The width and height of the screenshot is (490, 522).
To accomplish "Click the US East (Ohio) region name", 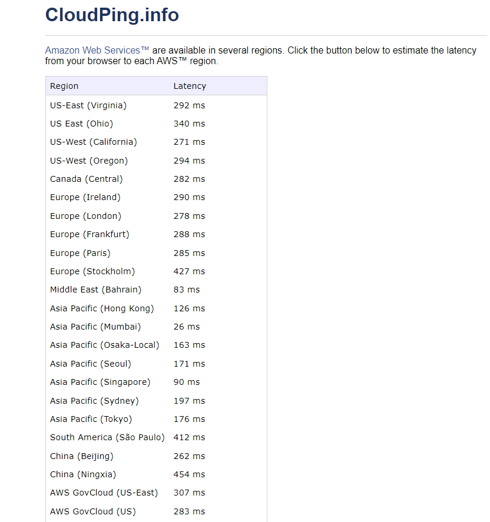I will [81, 124].
